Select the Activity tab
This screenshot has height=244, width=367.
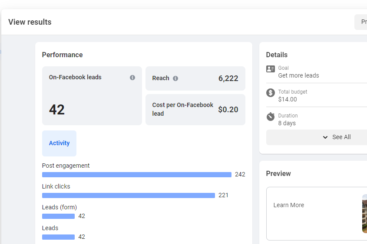pos(59,143)
